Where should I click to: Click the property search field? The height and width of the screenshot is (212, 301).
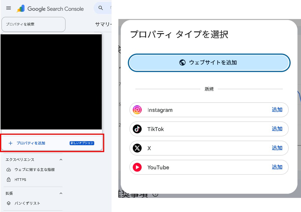(x=33, y=24)
